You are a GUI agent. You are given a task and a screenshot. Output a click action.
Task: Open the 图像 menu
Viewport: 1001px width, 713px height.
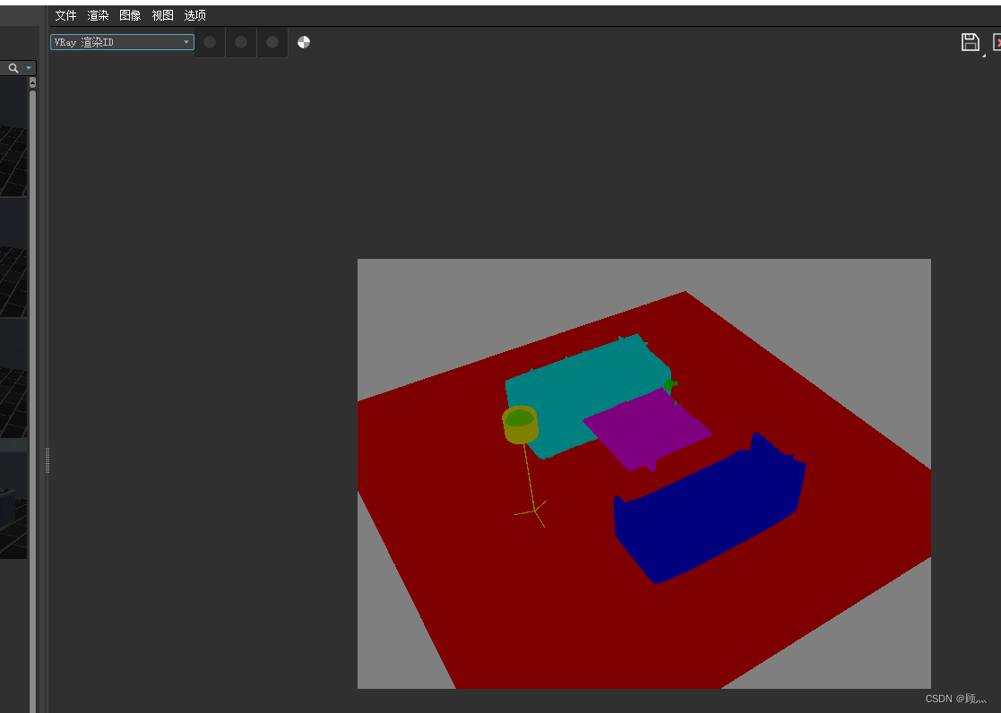tap(130, 15)
